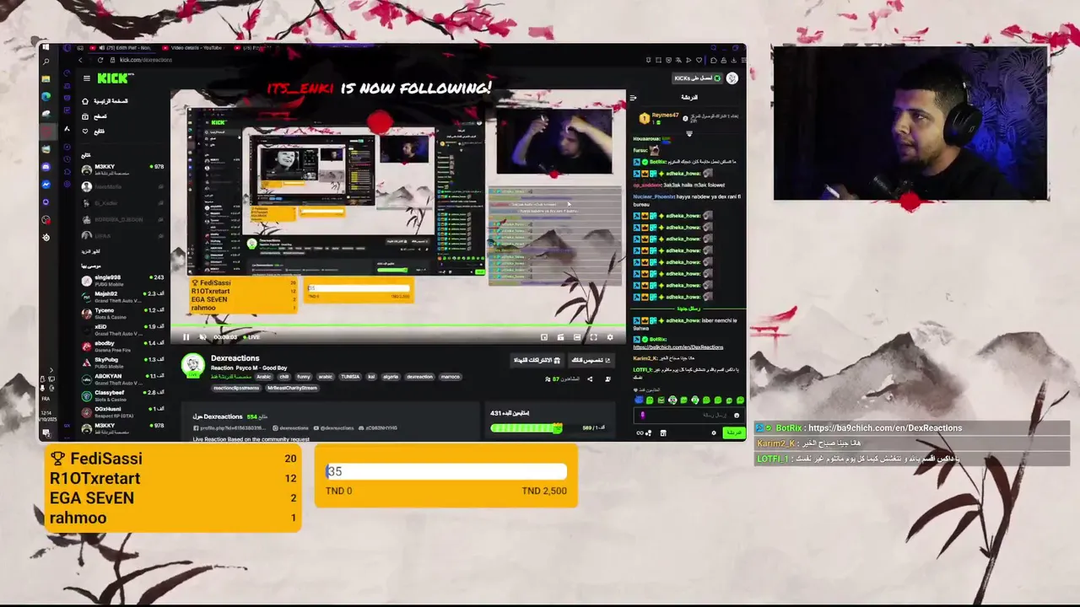Screen dimensions: 1080x607
Task: Go back using browser back arrow
Action: pos(81,60)
